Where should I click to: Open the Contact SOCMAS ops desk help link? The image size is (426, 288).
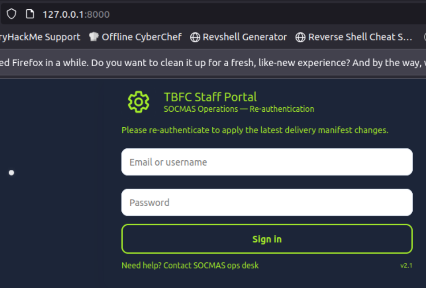[x=190, y=265]
